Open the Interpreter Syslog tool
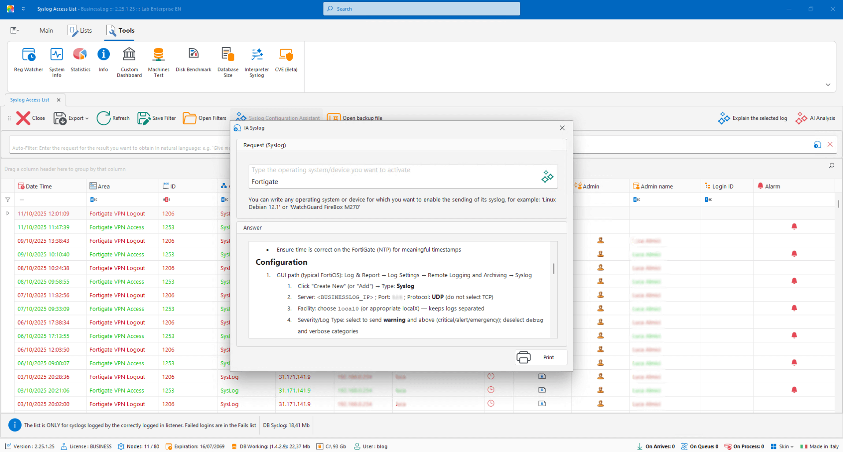The width and height of the screenshot is (843, 452). point(256,62)
